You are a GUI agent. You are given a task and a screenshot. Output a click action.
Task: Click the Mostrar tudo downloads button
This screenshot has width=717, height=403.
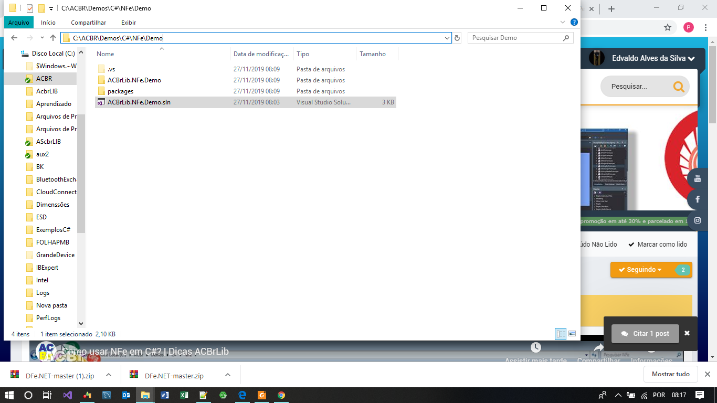coord(671,374)
